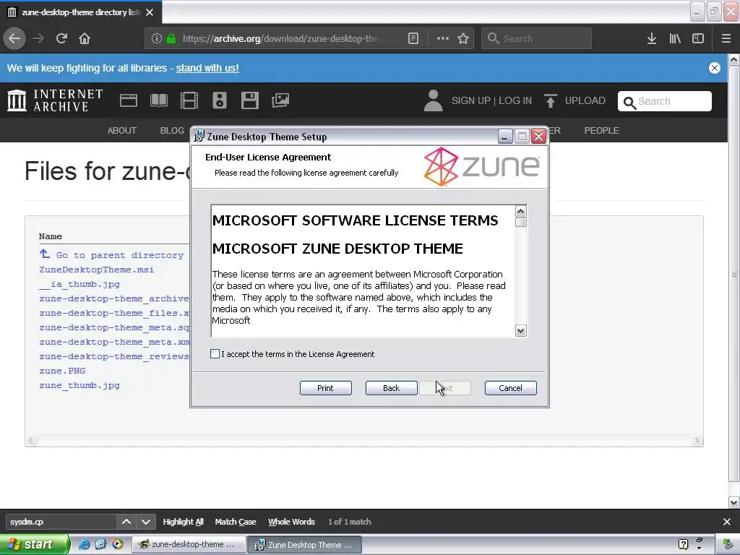
Task: Click the horizontal scrollbar right arrow
Action: [x=697, y=441]
